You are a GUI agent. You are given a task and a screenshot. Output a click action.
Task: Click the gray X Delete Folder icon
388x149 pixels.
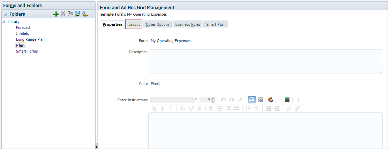[63, 14]
